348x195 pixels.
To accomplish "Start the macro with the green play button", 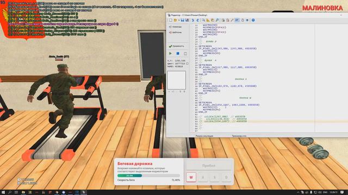I will [170, 54].
